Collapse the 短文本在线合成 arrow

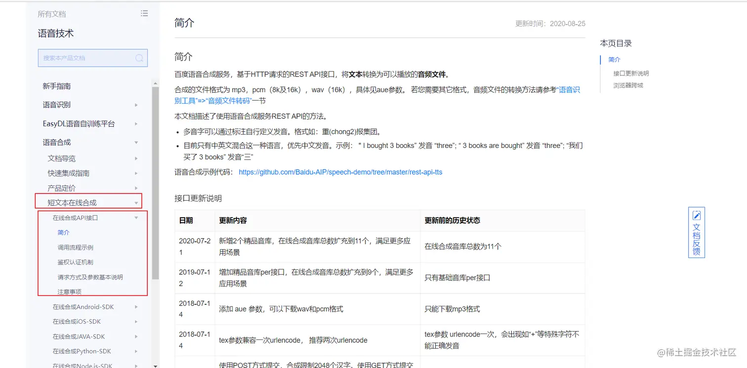point(136,203)
